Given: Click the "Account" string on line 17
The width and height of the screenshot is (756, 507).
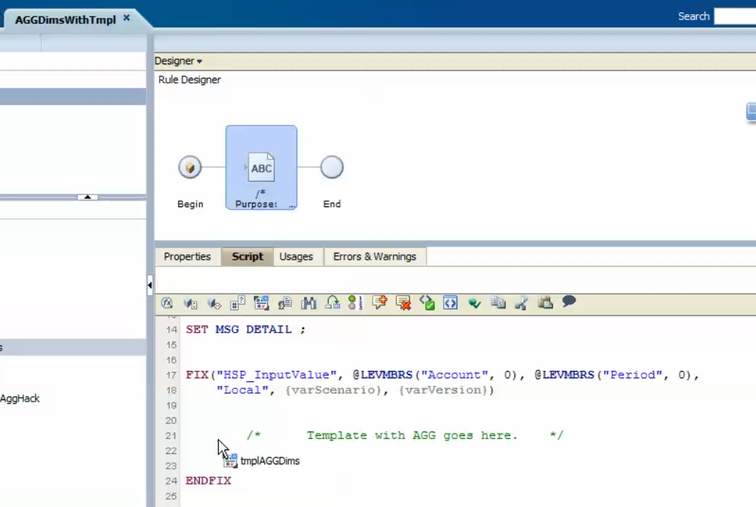Looking at the screenshot, I should [x=454, y=375].
